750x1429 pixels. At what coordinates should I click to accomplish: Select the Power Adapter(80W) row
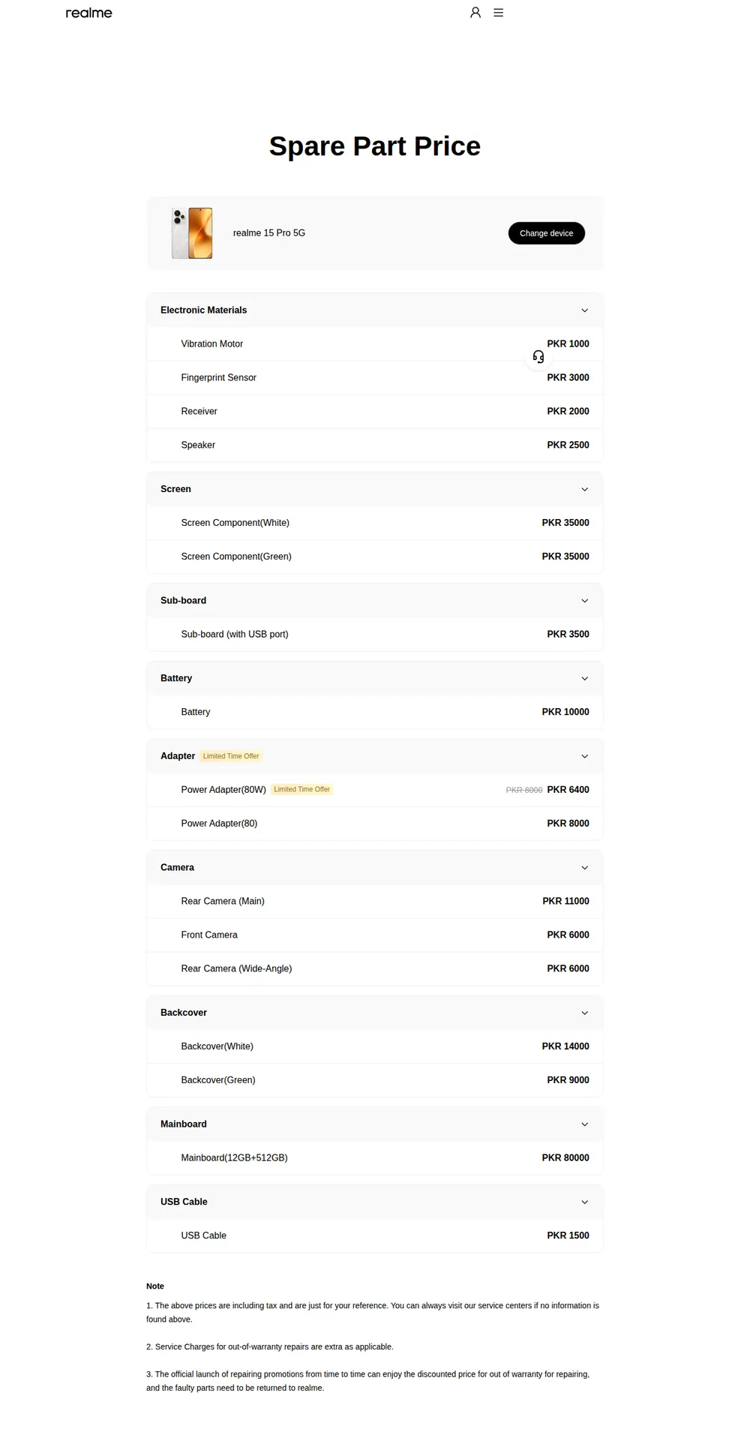click(x=375, y=790)
